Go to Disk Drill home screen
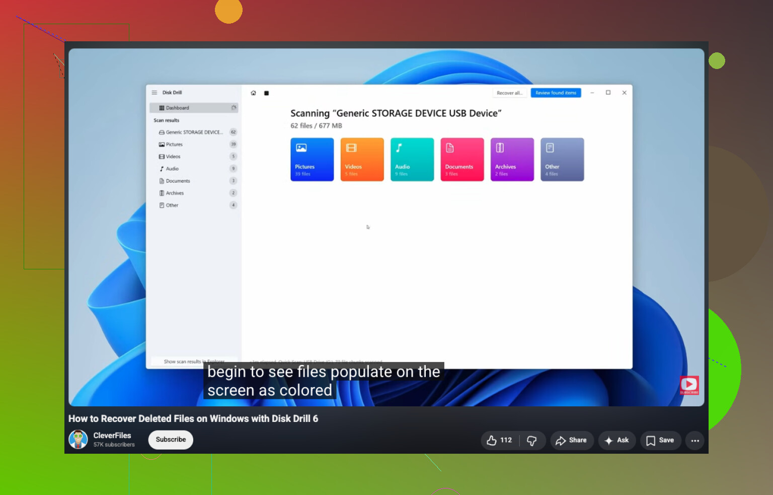 click(x=253, y=93)
